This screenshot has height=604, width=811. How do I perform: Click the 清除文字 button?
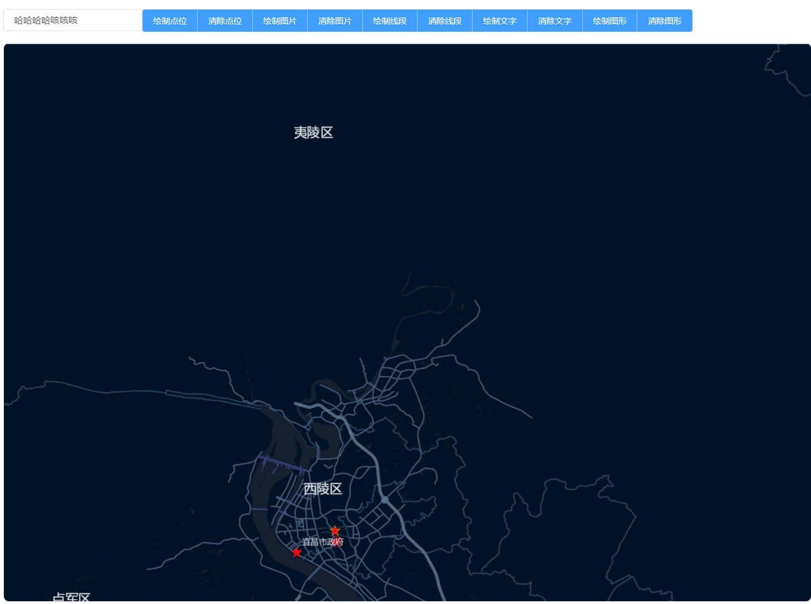click(x=555, y=21)
